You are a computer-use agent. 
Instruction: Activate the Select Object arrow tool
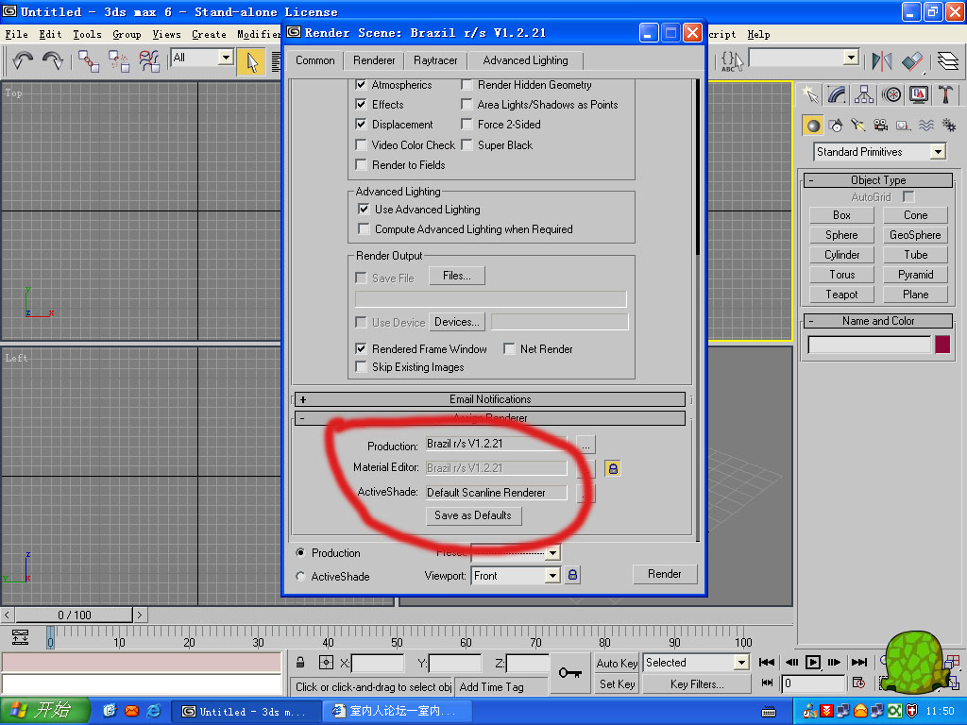click(251, 61)
